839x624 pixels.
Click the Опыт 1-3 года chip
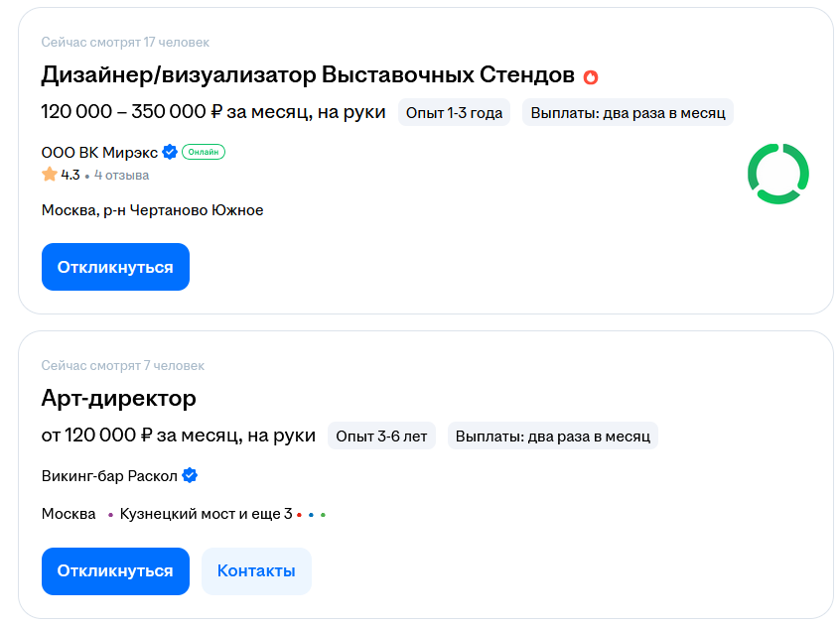point(454,112)
